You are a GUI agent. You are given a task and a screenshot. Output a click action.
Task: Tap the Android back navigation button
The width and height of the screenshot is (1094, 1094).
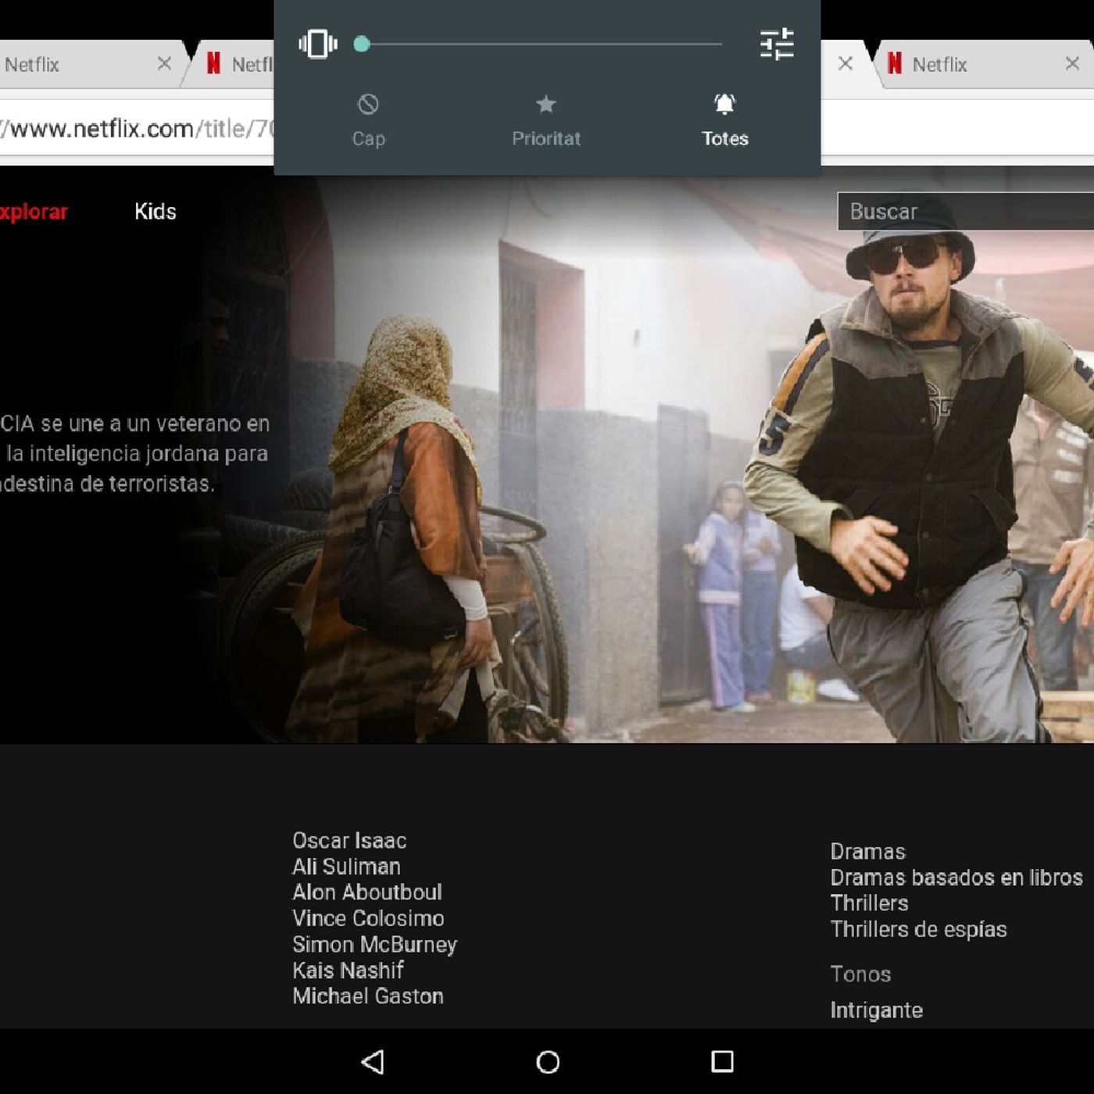pos(373,1061)
